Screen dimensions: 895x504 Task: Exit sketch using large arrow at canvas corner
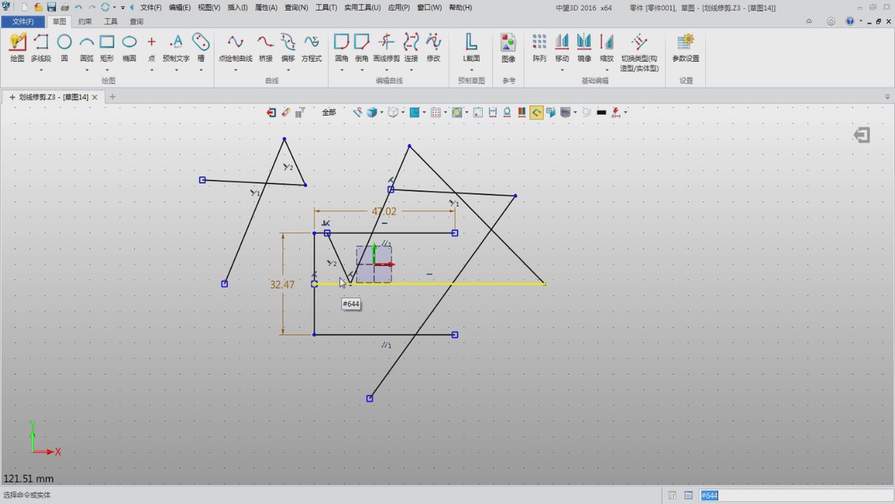click(862, 135)
